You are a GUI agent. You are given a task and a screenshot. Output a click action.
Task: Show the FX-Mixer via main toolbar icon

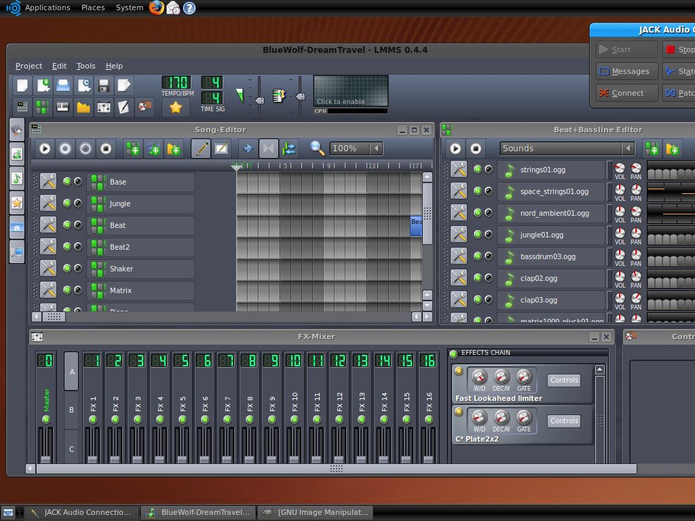(104, 107)
